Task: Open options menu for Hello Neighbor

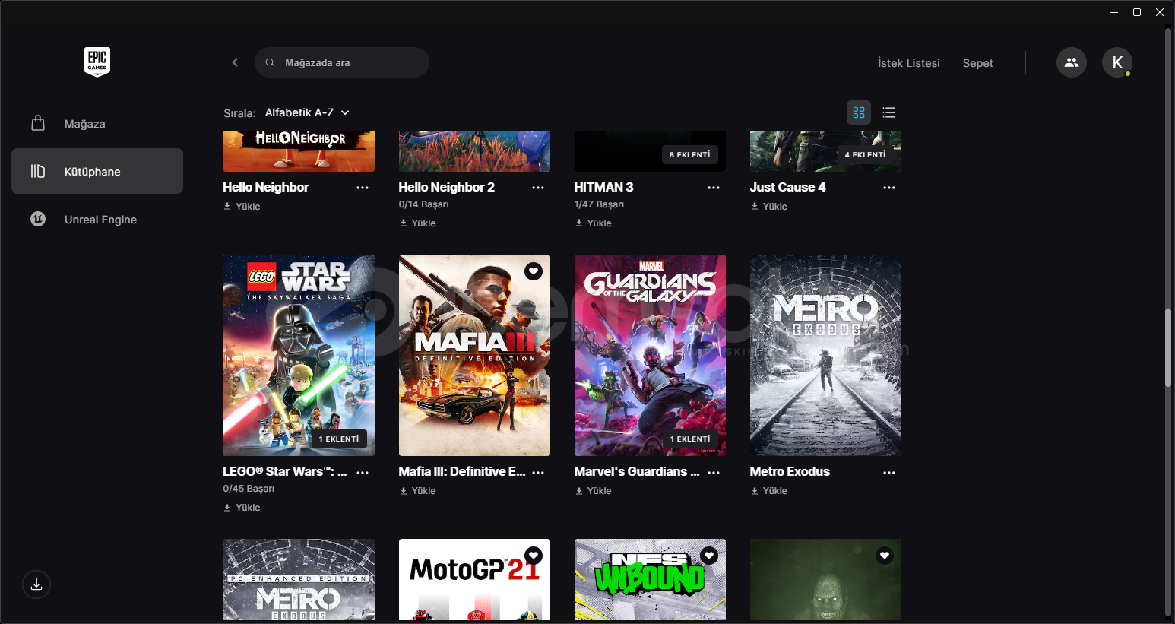Action: 363,188
